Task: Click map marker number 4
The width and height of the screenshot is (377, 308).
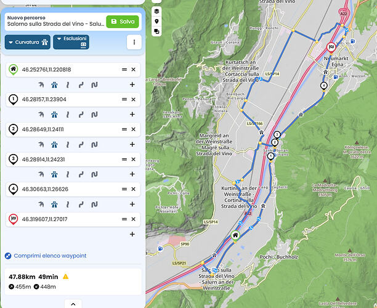Action: 324,86
